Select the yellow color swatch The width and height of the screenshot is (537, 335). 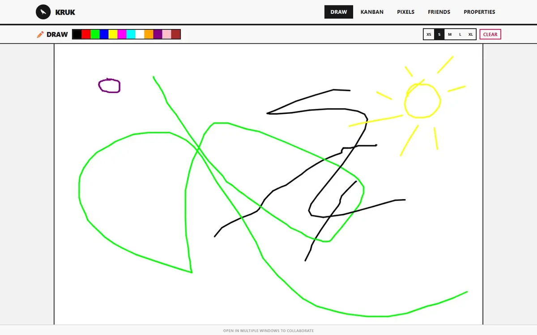coord(113,34)
